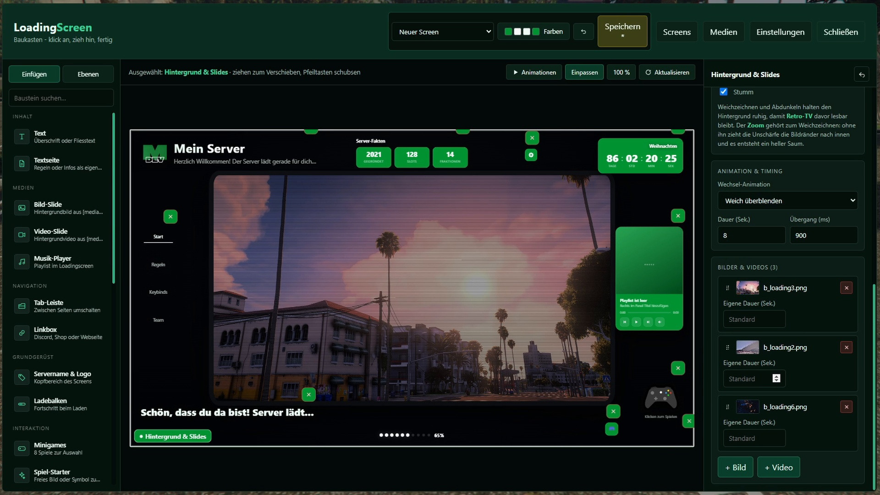Switch to the Ebenen tab

coord(88,74)
